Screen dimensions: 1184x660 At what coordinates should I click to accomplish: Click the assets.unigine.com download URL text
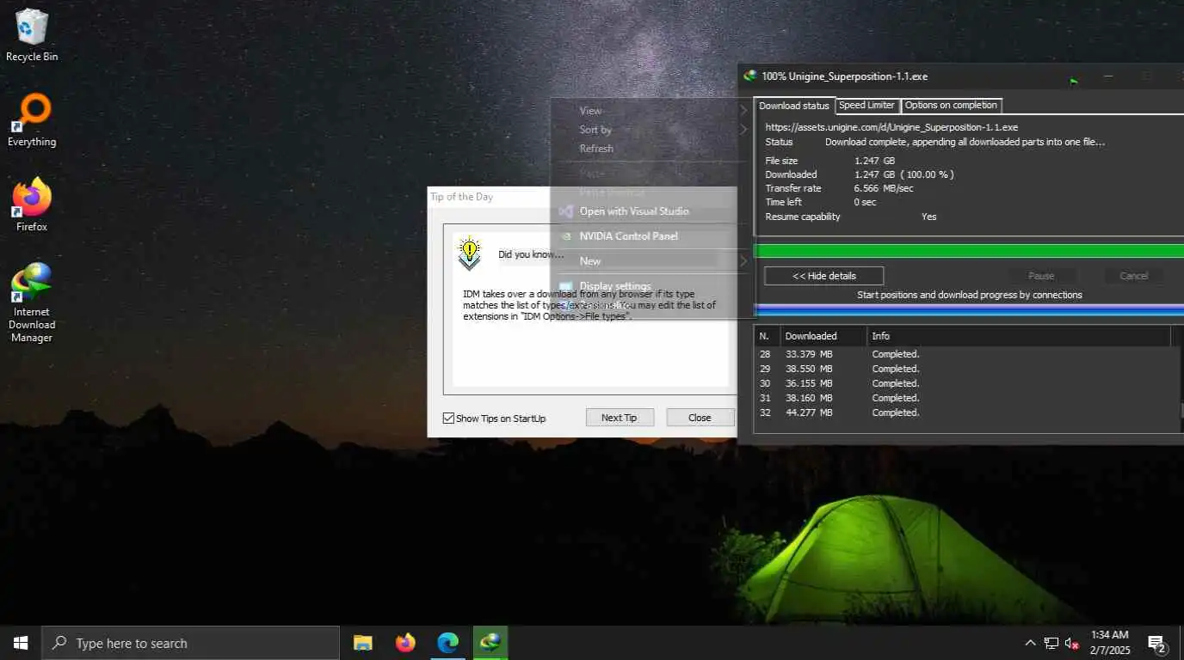pyautogui.click(x=891, y=127)
